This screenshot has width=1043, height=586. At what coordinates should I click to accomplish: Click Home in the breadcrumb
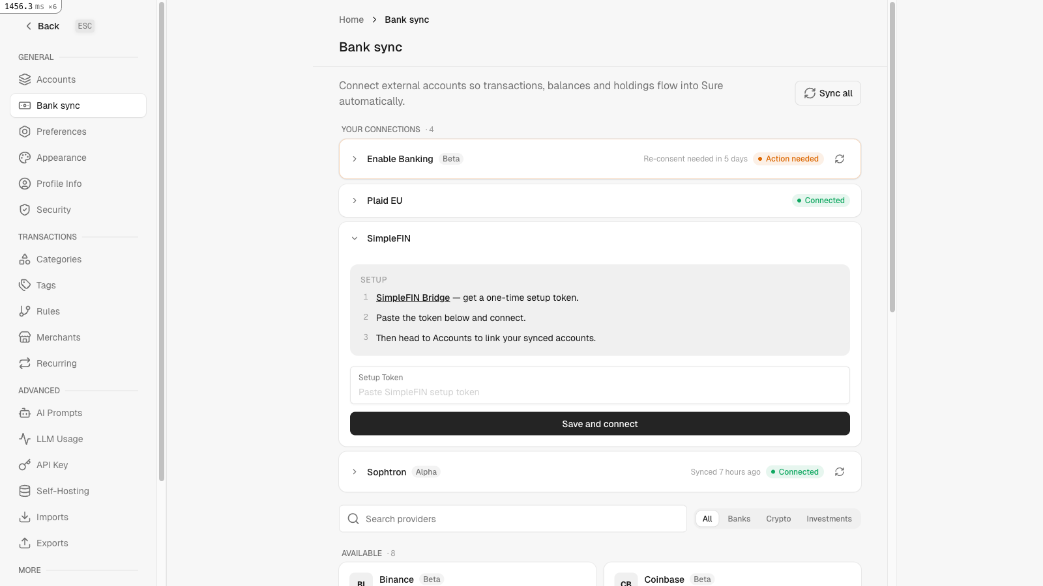(351, 20)
